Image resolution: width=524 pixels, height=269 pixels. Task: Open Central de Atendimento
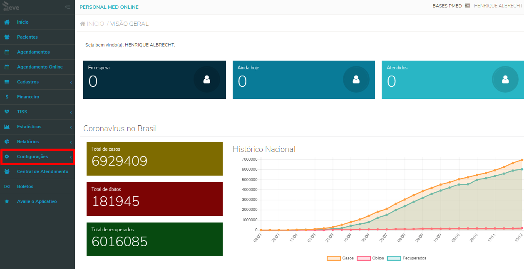37,171
